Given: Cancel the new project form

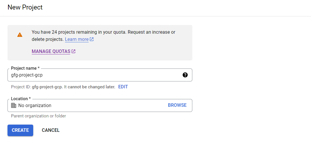Looking at the screenshot, I should (x=51, y=130).
